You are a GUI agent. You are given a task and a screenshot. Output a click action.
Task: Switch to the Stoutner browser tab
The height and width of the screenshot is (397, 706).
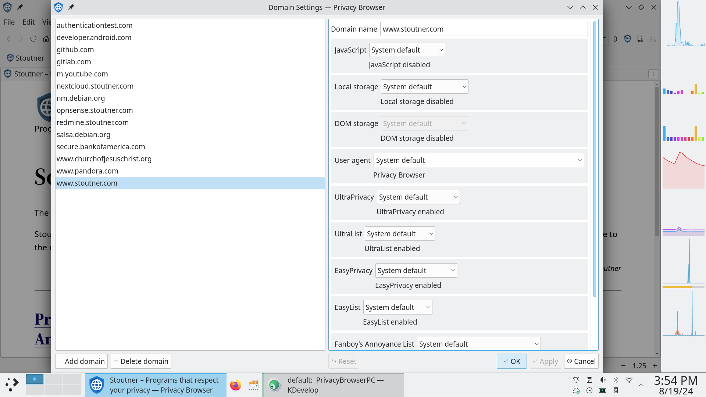point(26,74)
